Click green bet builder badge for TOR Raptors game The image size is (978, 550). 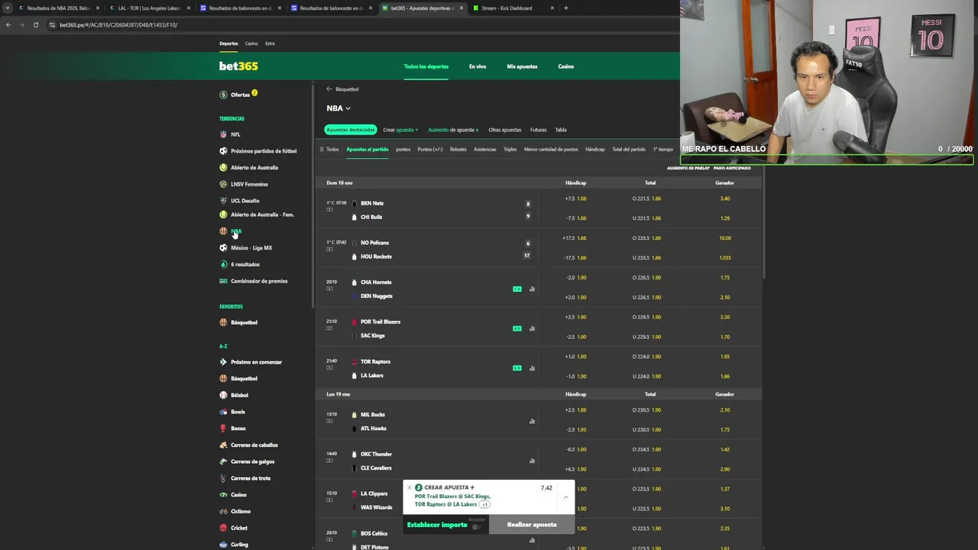point(517,368)
